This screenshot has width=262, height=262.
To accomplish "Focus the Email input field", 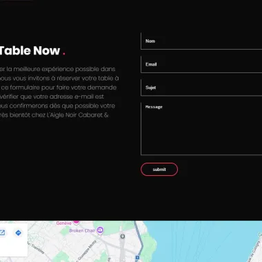I will (x=201, y=64).
